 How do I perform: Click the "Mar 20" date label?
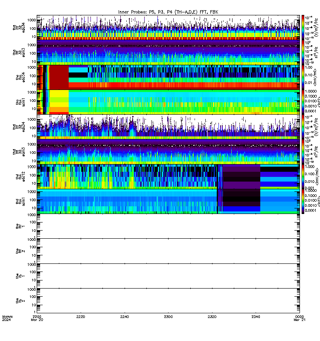coord(37,320)
